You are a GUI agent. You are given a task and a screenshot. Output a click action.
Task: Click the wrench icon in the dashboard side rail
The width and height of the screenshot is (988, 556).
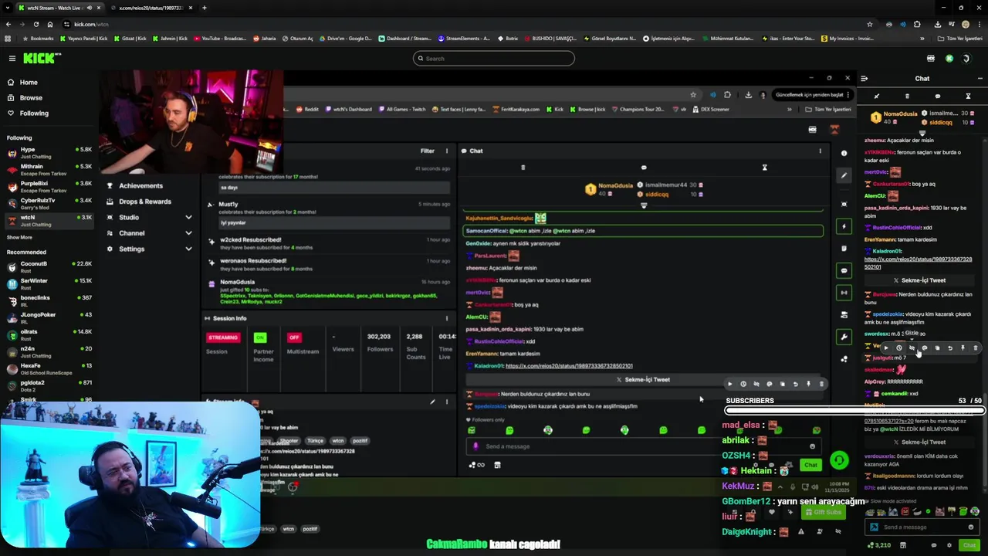[x=844, y=337]
